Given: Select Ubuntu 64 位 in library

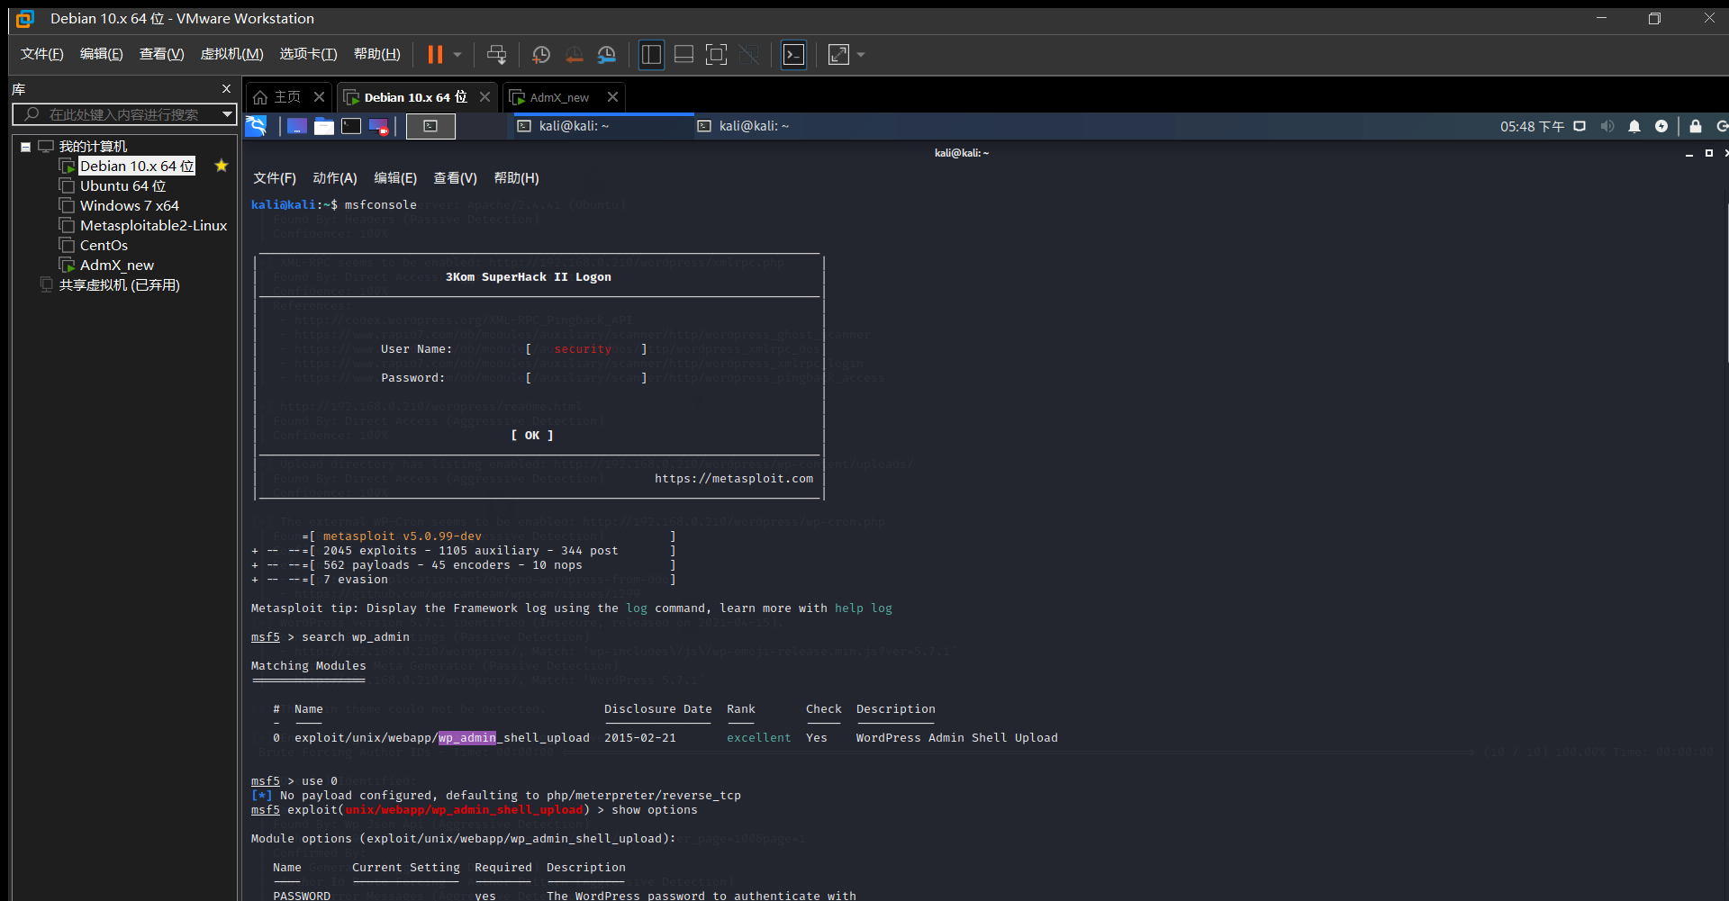Looking at the screenshot, I should [122, 186].
